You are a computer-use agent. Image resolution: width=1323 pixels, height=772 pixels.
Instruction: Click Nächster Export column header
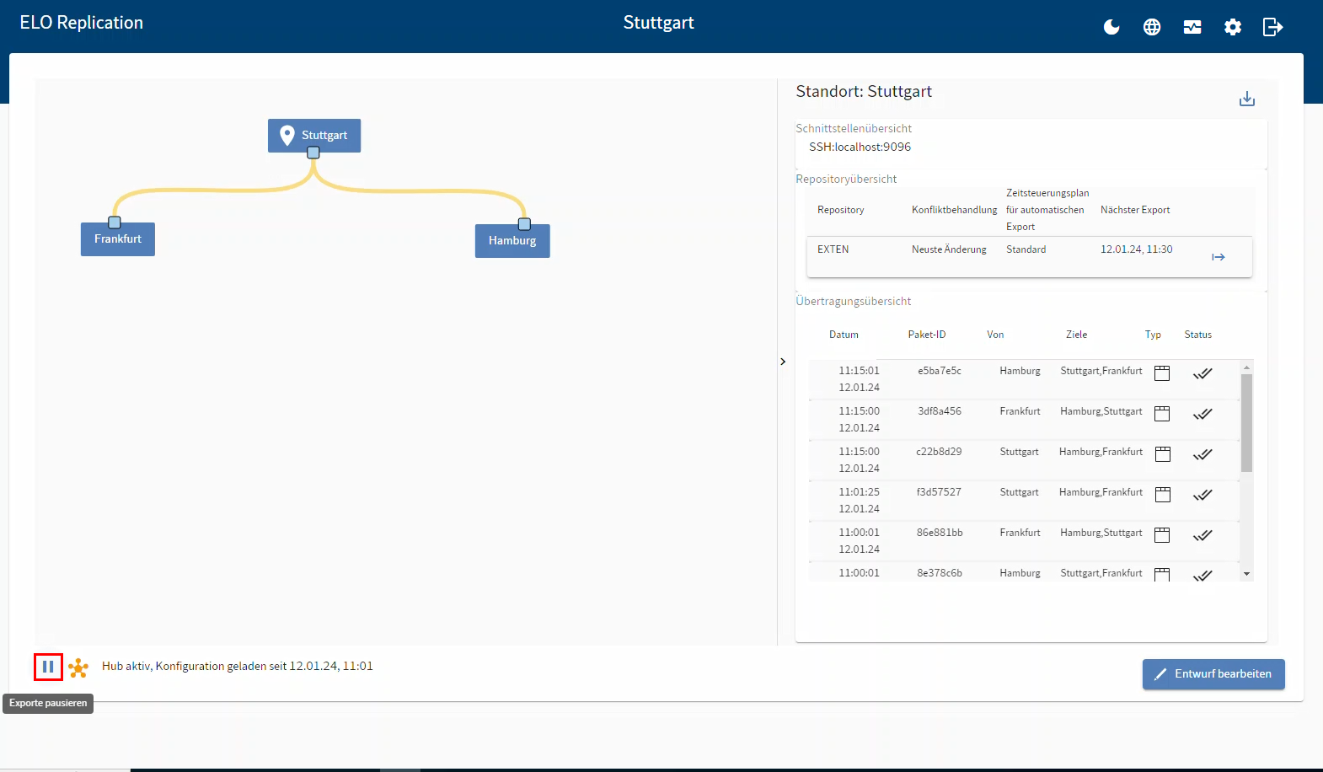tap(1135, 210)
